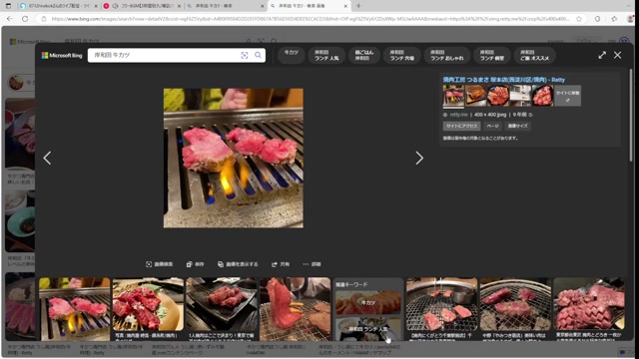Go to previous image with left arrow
The width and height of the screenshot is (639, 359).
47,158
